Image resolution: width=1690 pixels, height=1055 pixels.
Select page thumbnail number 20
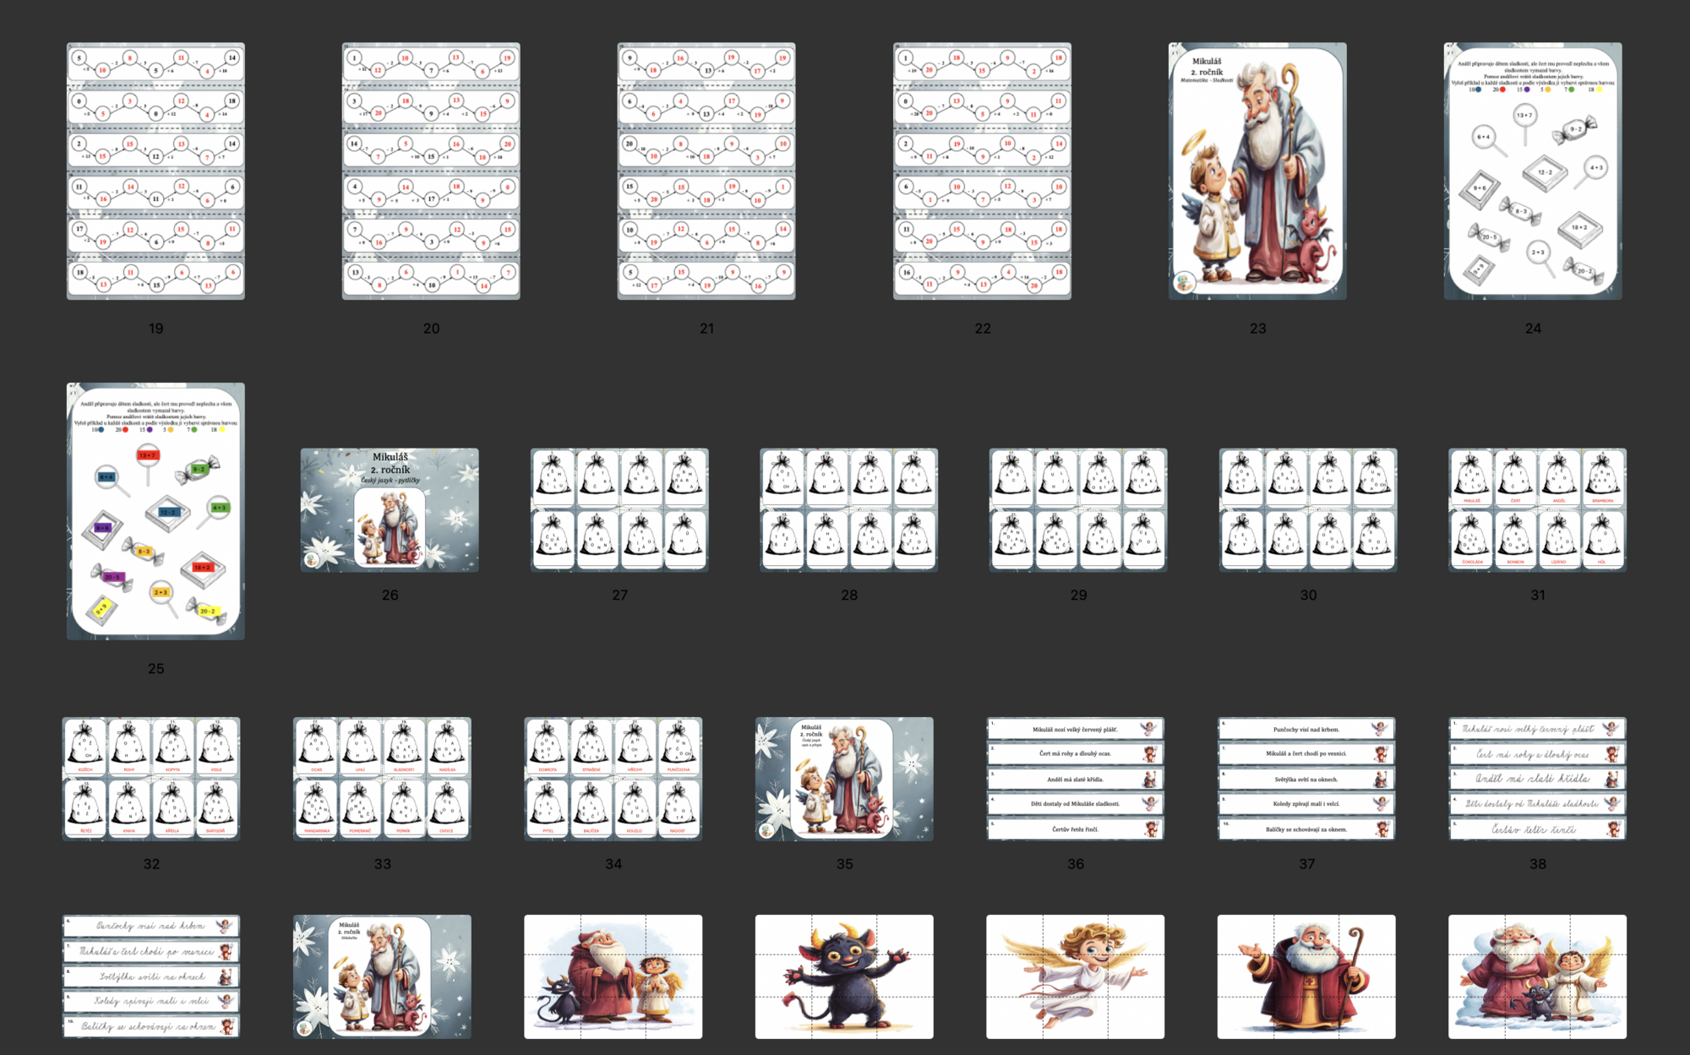click(431, 171)
